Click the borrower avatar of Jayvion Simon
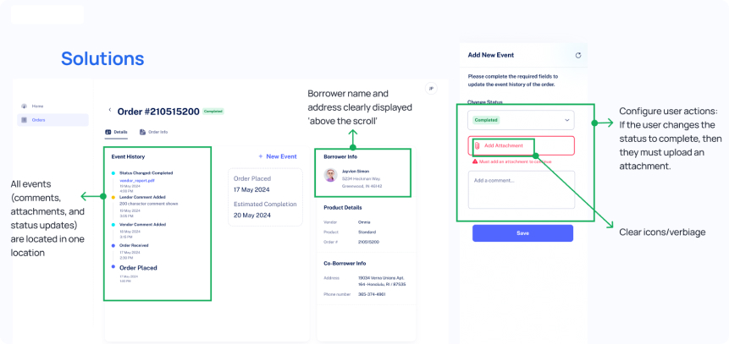The width and height of the screenshot is (729, 344). (x=330, y=175)
